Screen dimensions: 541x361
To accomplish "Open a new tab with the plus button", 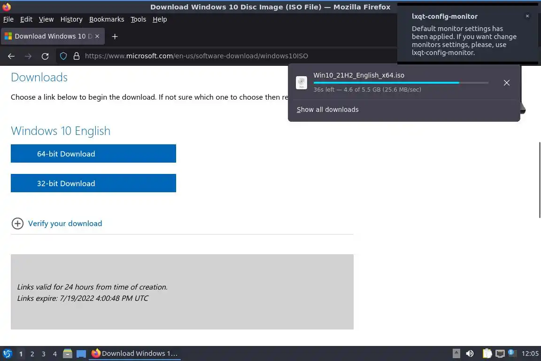I will point(115,36).
